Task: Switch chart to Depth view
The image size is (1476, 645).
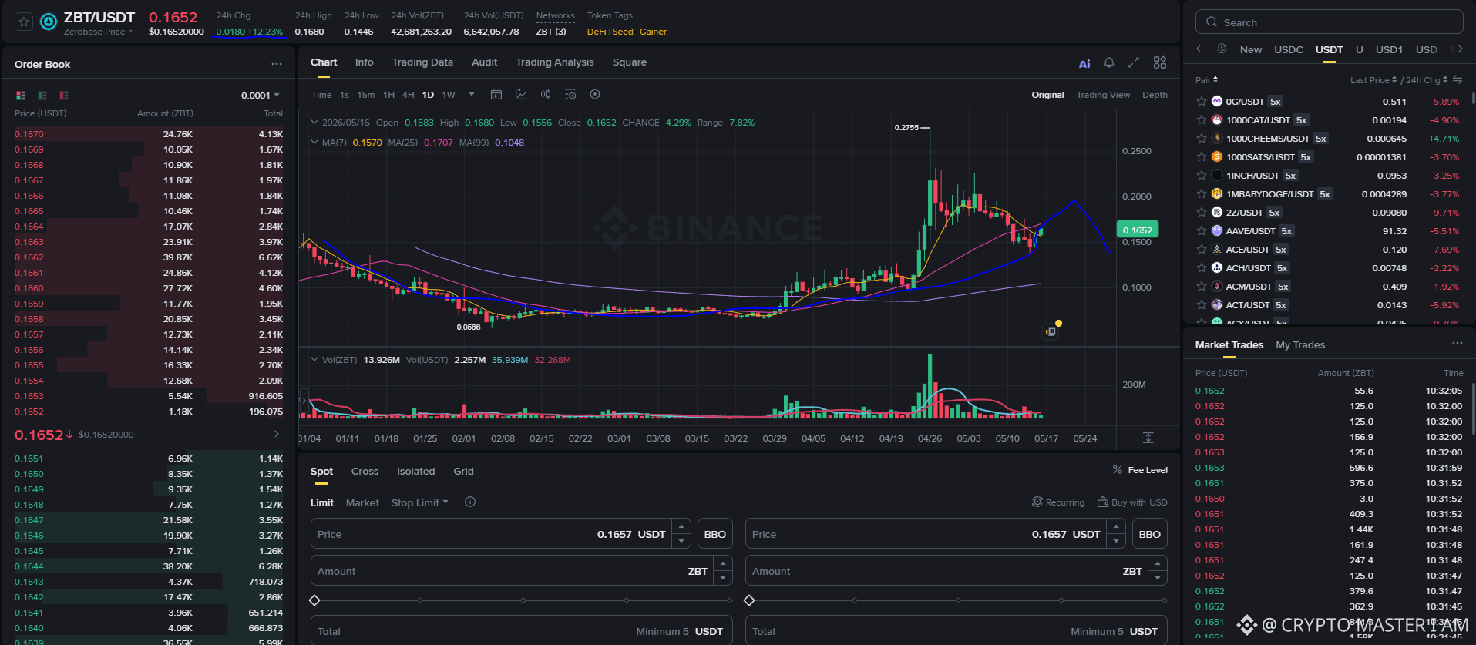Action: point(1155,95)
